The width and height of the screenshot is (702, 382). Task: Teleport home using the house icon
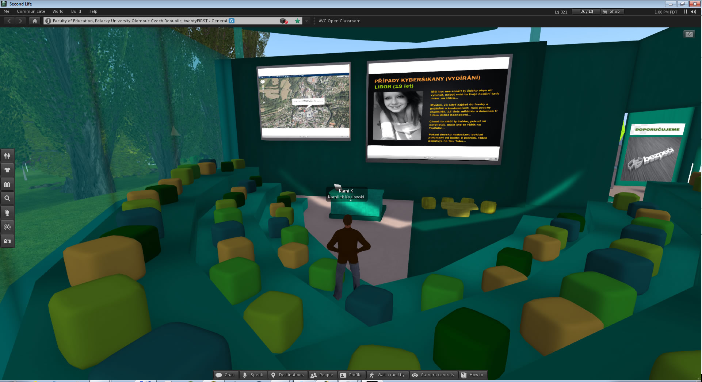(35, 21)
